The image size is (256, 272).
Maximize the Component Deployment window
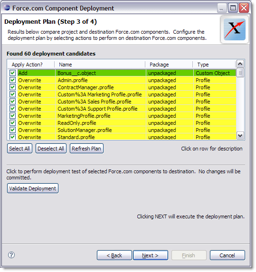tap(233, 8)
